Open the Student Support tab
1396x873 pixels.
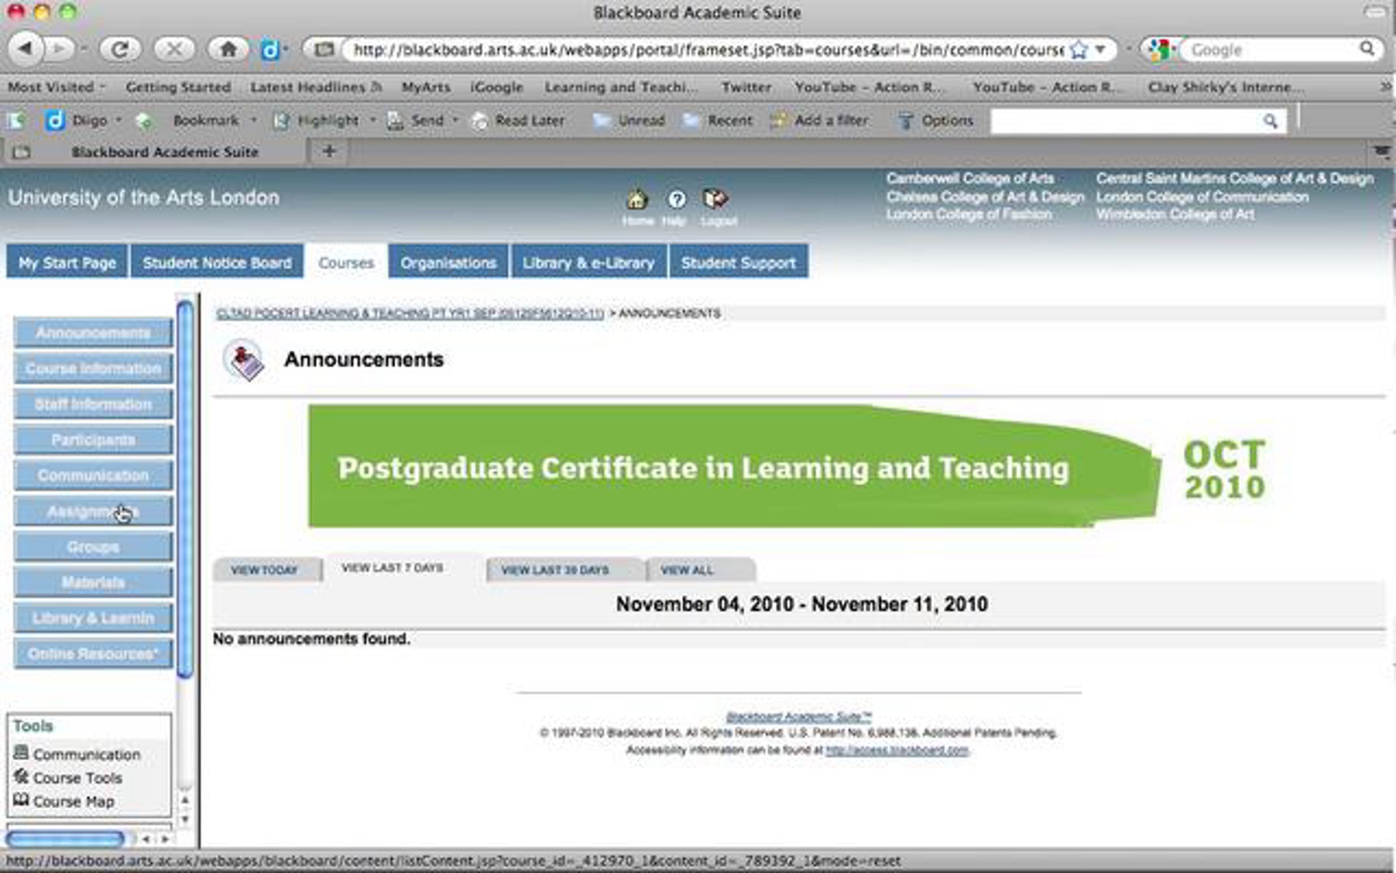[x=739, y=262]
